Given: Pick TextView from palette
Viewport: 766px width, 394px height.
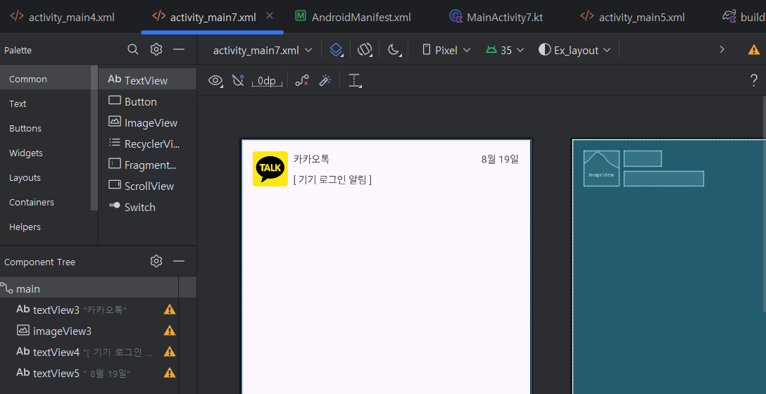Looking at the screenshot, I should (148, 80).
